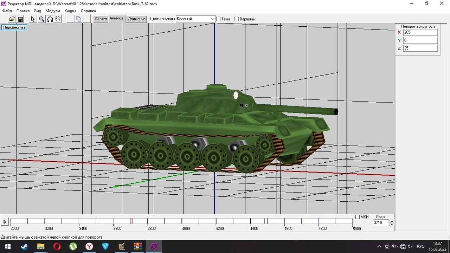Image resolution: width=450 pixels, height=253 pixels.
Task: Open the Windows Start menu
Action: tap(7, 246)
